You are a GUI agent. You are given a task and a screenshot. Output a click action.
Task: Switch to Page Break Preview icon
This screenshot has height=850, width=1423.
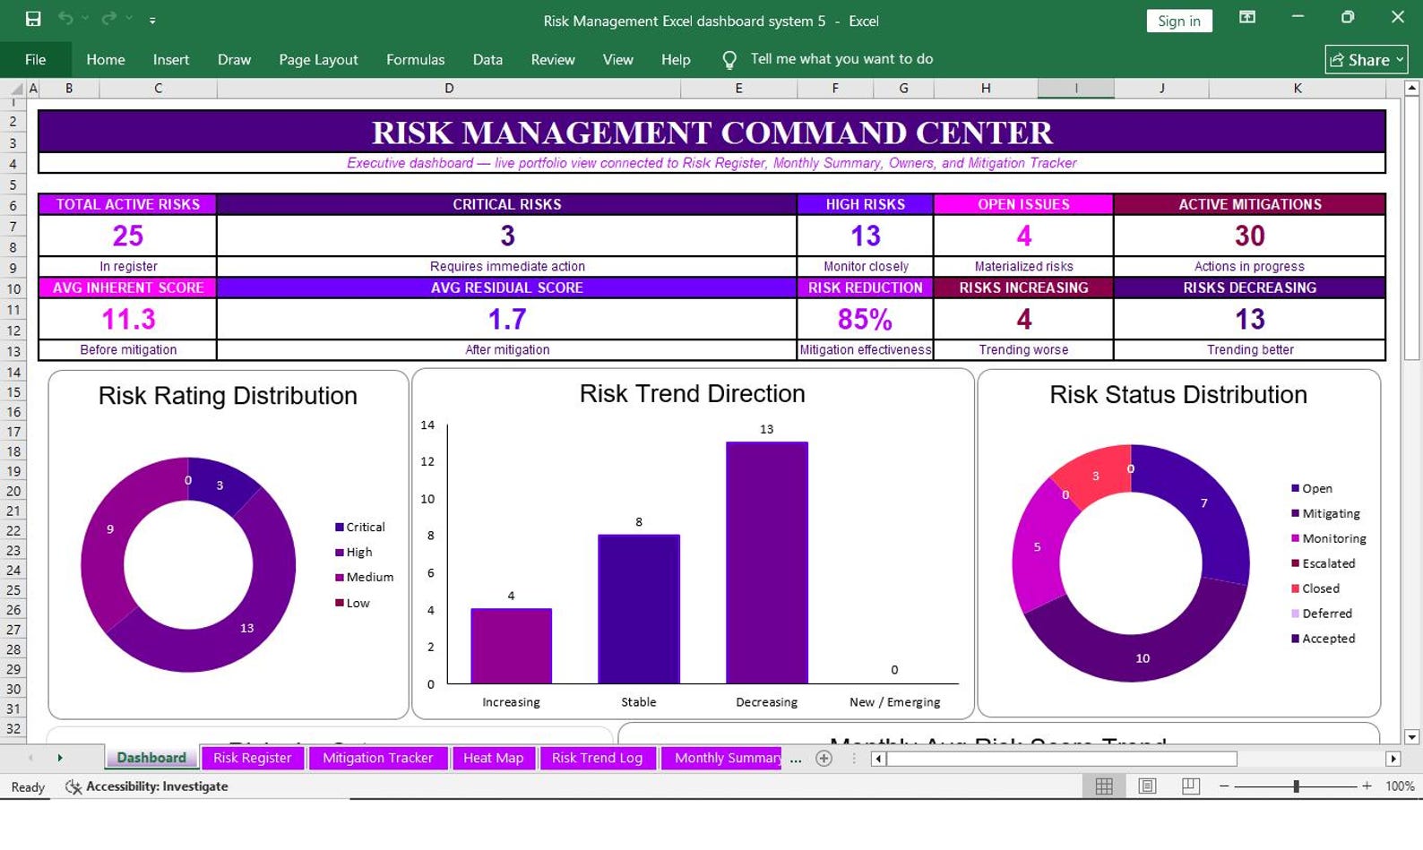(1190, 786)
